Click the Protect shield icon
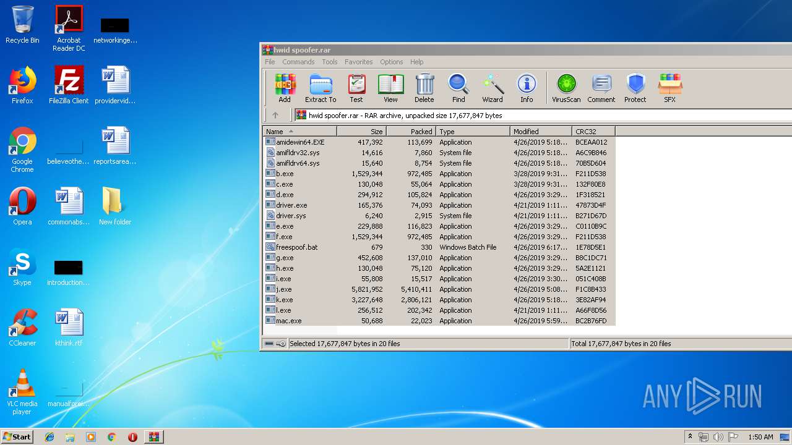This screenshot has width=792, height=445. pos(635,88)
